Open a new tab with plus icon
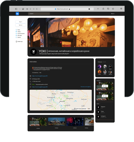The height and width of the screenshot is (142, 134). click(98, 9)
